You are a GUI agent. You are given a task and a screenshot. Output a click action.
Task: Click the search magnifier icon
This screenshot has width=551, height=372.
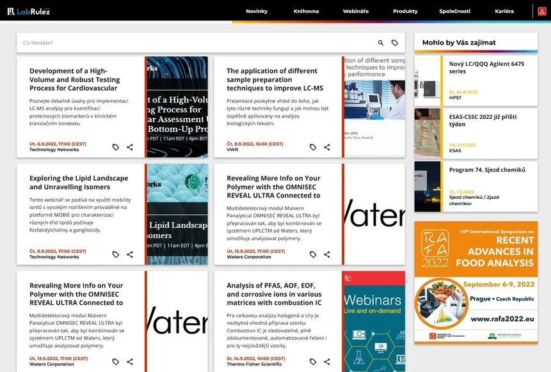pos(381,43)
